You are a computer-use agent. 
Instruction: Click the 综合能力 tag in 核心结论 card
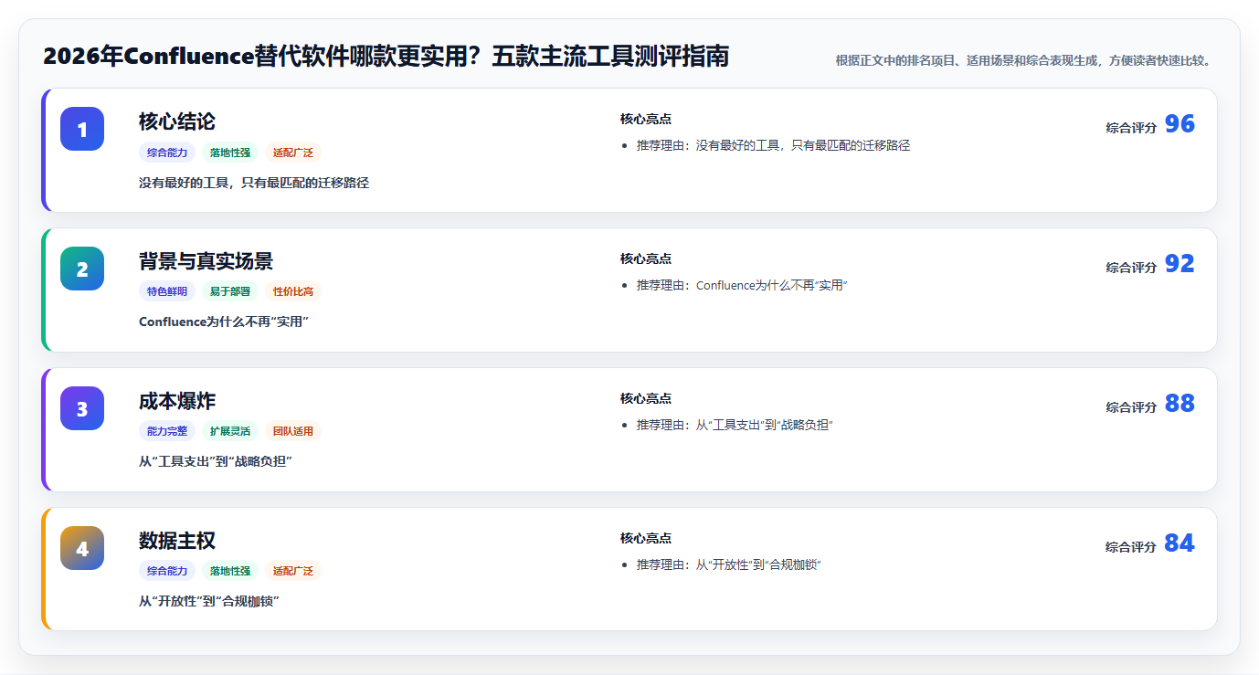click(x=167, y=153)
